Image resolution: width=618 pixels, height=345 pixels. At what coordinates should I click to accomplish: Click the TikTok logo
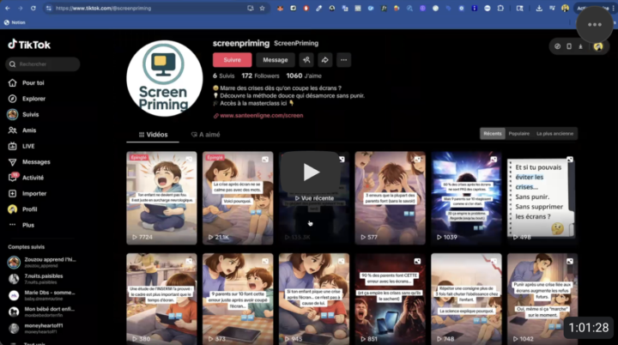tap(29, 45)
